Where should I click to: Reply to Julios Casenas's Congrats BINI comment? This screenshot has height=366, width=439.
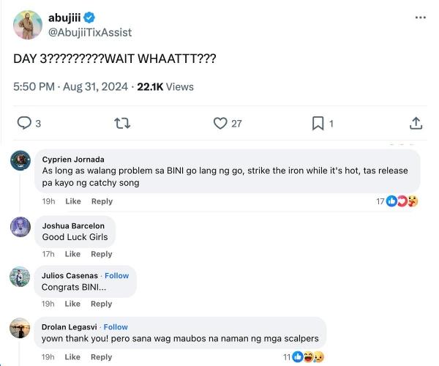102,304
